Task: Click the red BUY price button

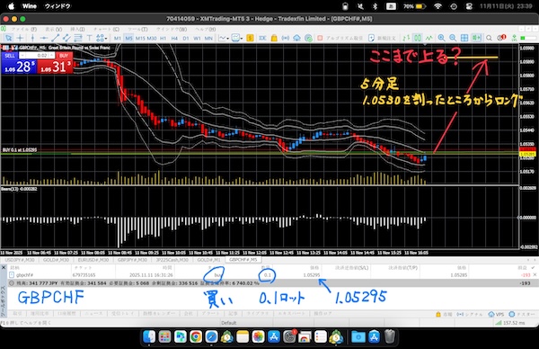Action: click(55, 66)
